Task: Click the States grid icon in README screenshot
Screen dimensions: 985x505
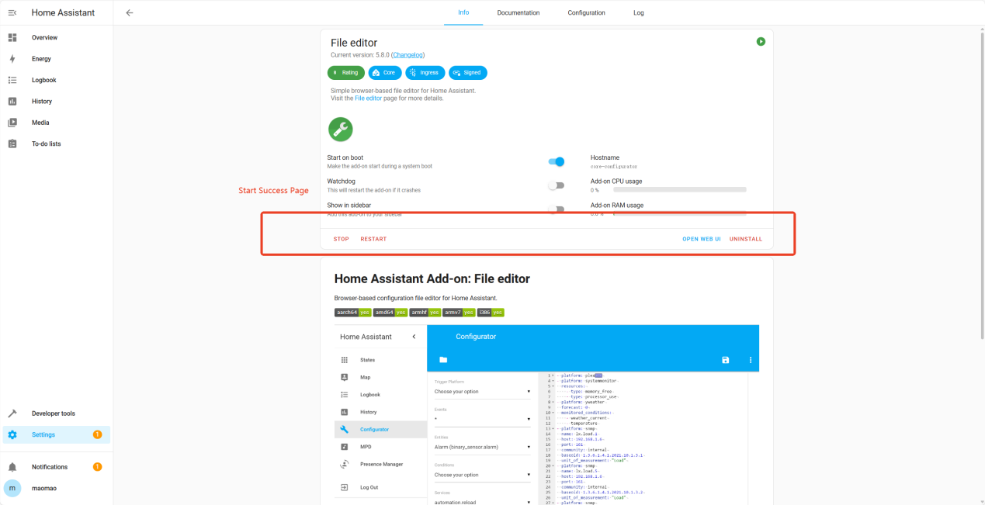Action: point(345,360)
